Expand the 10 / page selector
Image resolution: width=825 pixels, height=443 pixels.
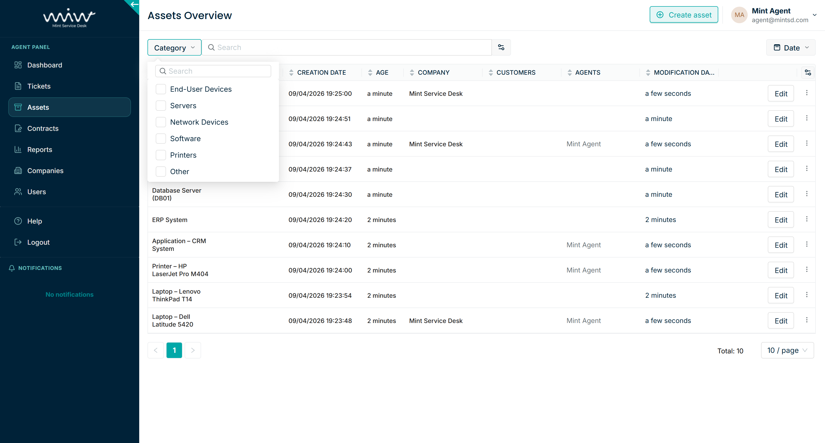[787, 350]
